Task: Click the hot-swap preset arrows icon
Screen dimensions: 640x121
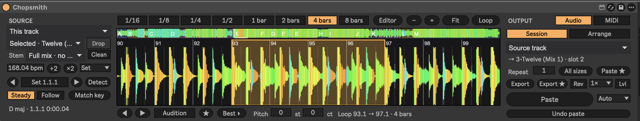Action: click(x=611, y=7)
